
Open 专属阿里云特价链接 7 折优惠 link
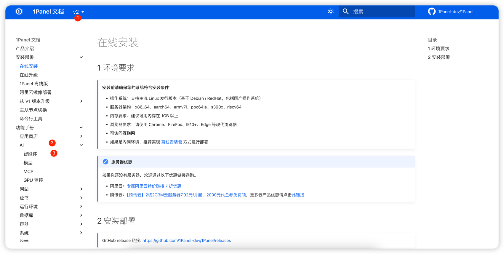(154, 186)
